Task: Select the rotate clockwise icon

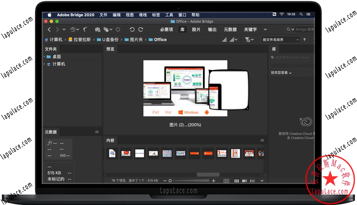Action: (x=141, y=29)
